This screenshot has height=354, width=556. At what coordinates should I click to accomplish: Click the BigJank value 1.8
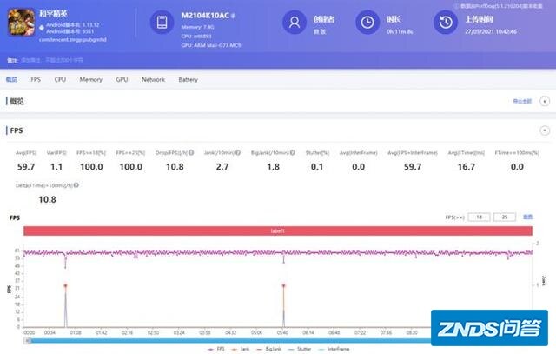click(x=274, y=166)
